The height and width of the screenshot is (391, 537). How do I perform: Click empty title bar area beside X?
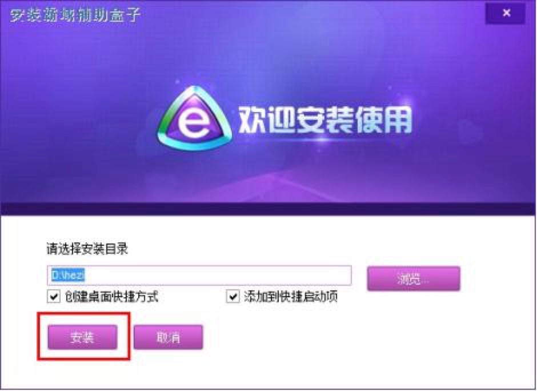pos(308,14)
